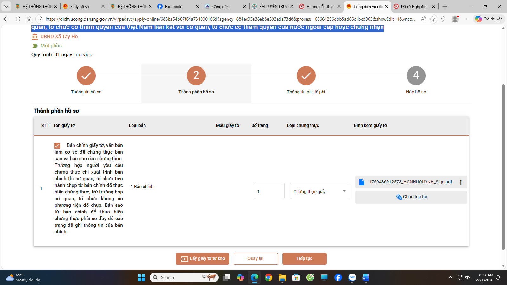Open the Chứng thực giấy dropdown

coord(320,191)
